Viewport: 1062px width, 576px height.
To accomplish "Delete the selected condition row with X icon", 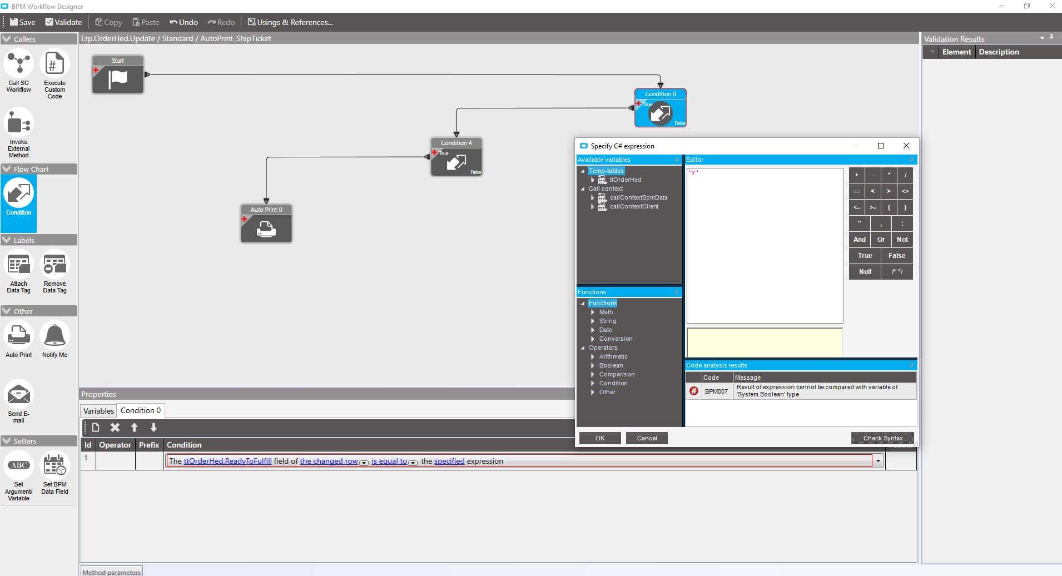I will (115, 428).
